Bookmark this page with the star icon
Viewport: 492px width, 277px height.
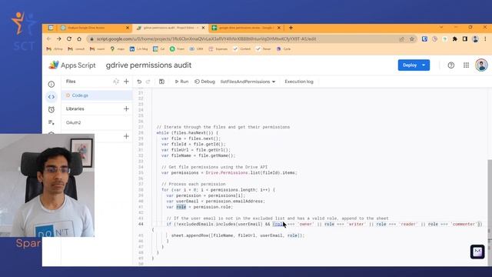pyautogui.click(x=412, y=39)
